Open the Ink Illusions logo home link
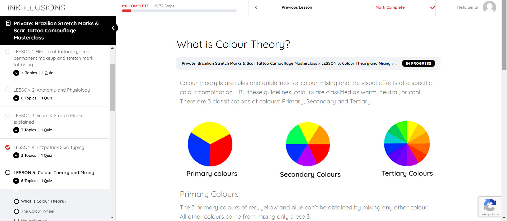The image size is (507, 221). [36, 8]
